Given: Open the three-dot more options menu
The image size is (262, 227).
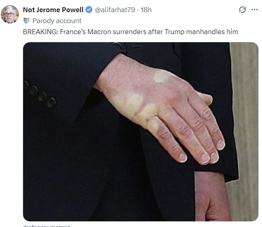Looking at the screenshot, I should (x=254, y=10).
